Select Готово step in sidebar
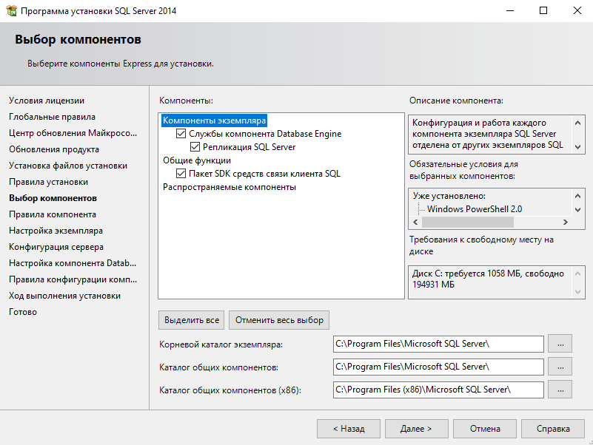Image resolution: width=593 pixels, height=445 pixels. pos(23,312)
